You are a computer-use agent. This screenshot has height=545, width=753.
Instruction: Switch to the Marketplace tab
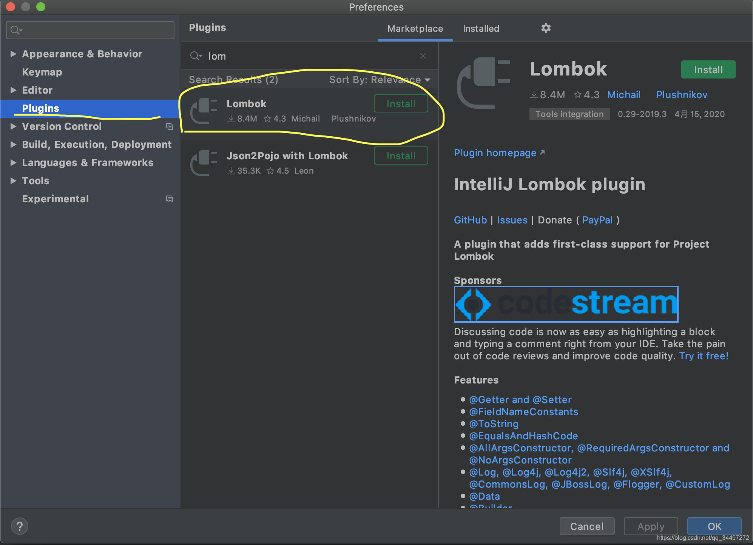pyautogui.click(x=415, y=29)
